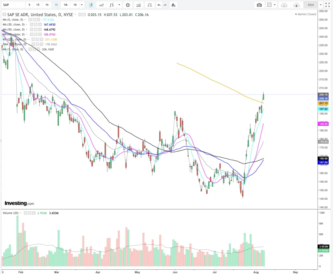This screenshot has width=333, height=274.
Task: Hide MA (30, close, 0) line
Action: 32,24
